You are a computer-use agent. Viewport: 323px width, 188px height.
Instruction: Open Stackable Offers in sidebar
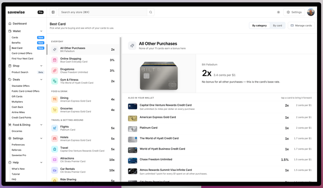coord(20,86)
